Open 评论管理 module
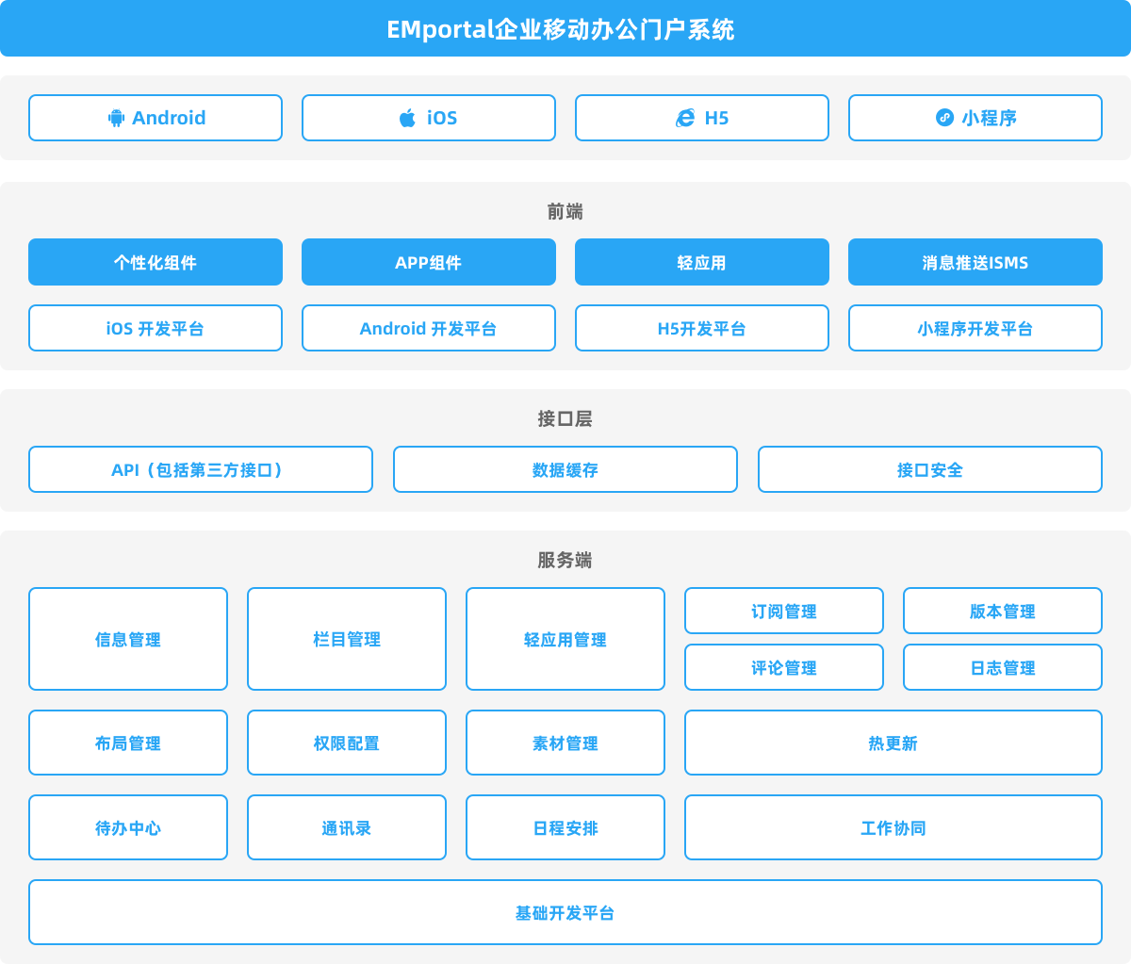Viewport: 1131px width, 964px height. tap(784, 667)
